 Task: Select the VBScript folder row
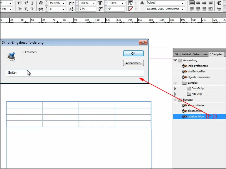click(x=199, y=94)
